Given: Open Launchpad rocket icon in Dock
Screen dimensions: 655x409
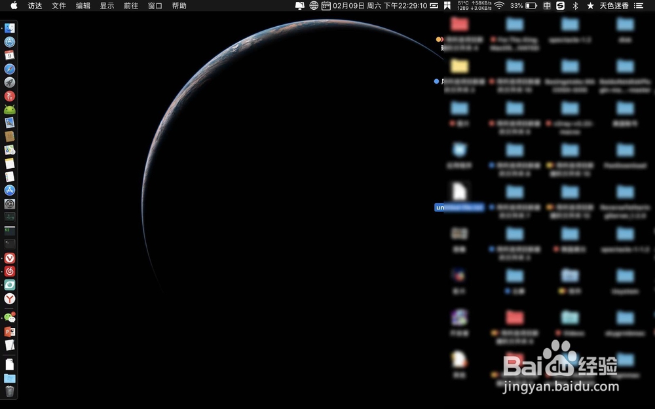Looking at the screenshot, I should pyautogui.click(x=10, y=82).
